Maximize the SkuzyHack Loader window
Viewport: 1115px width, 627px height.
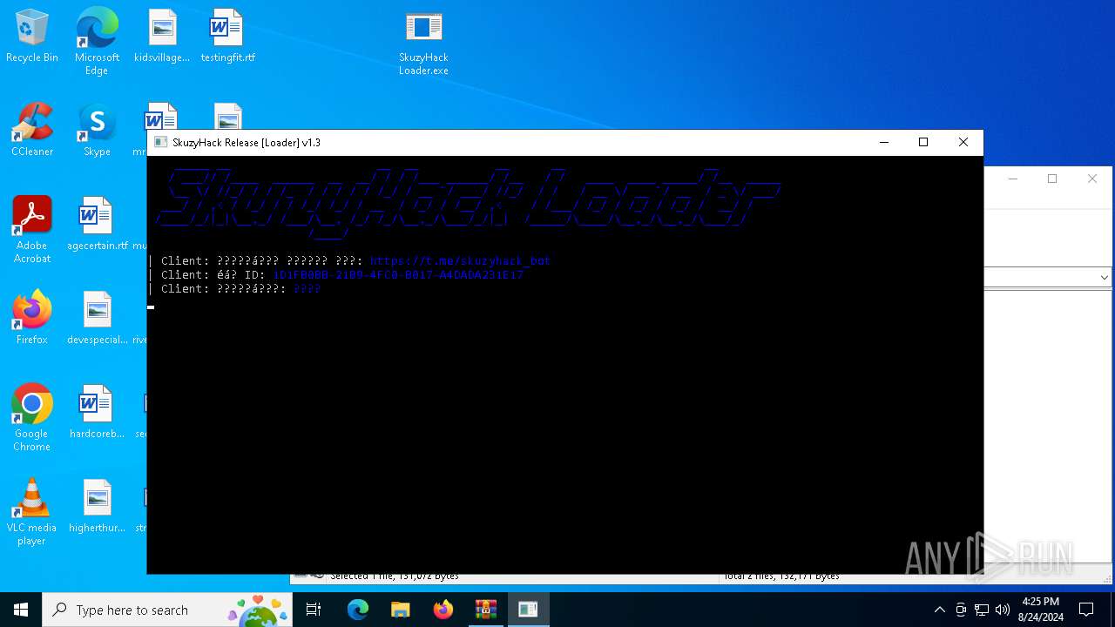(x=923, y=142)
